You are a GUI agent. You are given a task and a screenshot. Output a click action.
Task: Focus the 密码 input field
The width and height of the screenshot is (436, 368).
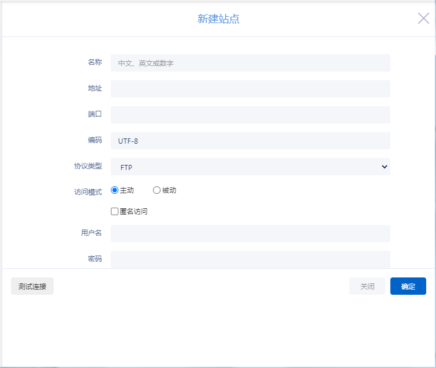coord(250,259)
